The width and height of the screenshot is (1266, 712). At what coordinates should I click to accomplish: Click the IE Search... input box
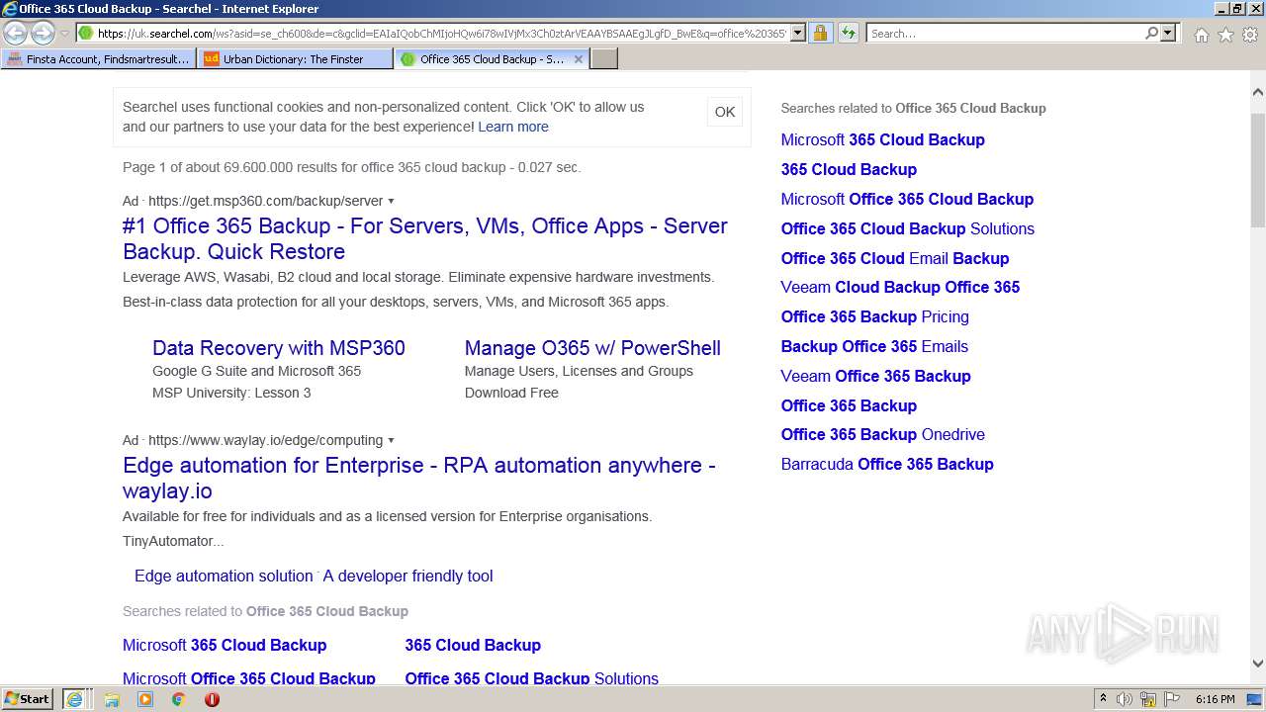click(x=1005, y=33)
